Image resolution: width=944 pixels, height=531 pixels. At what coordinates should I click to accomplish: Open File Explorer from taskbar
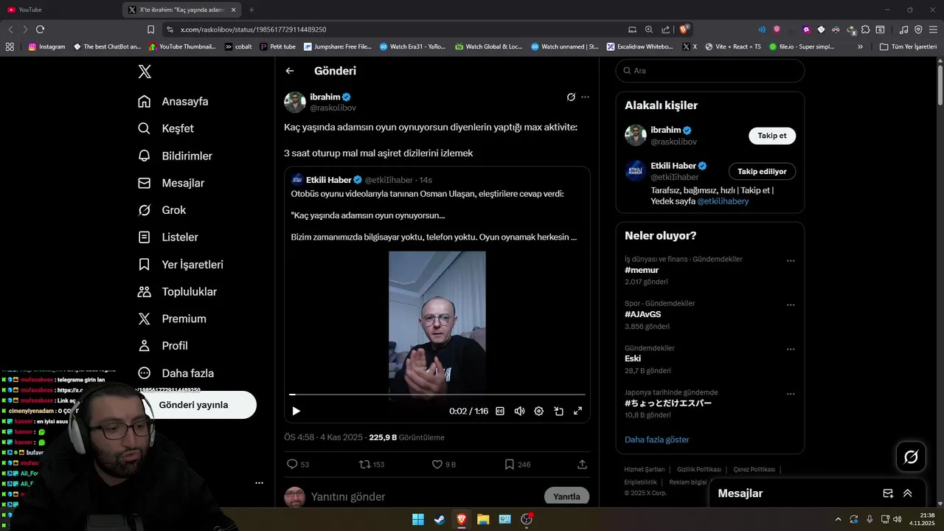coord(483,519)
